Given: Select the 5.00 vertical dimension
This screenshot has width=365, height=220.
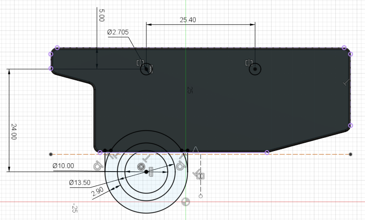Looking at the screenshot, I should [102, 15].
